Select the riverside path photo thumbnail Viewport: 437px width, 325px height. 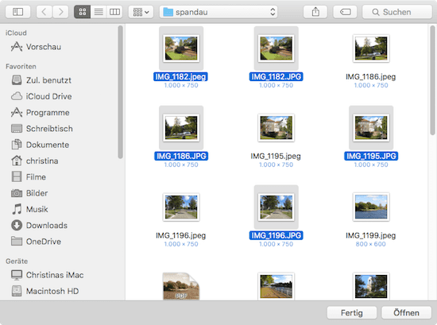276,286
